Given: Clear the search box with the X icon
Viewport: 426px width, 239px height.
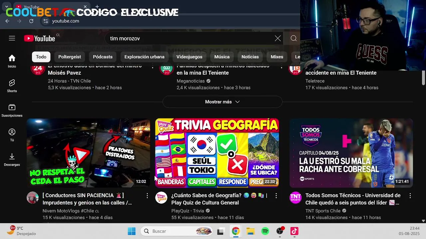Looking at the screenshot, I should [278, 39].
